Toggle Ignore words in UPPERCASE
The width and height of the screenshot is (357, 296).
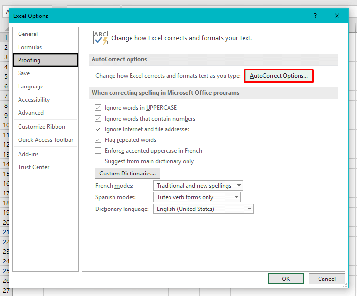98,108
